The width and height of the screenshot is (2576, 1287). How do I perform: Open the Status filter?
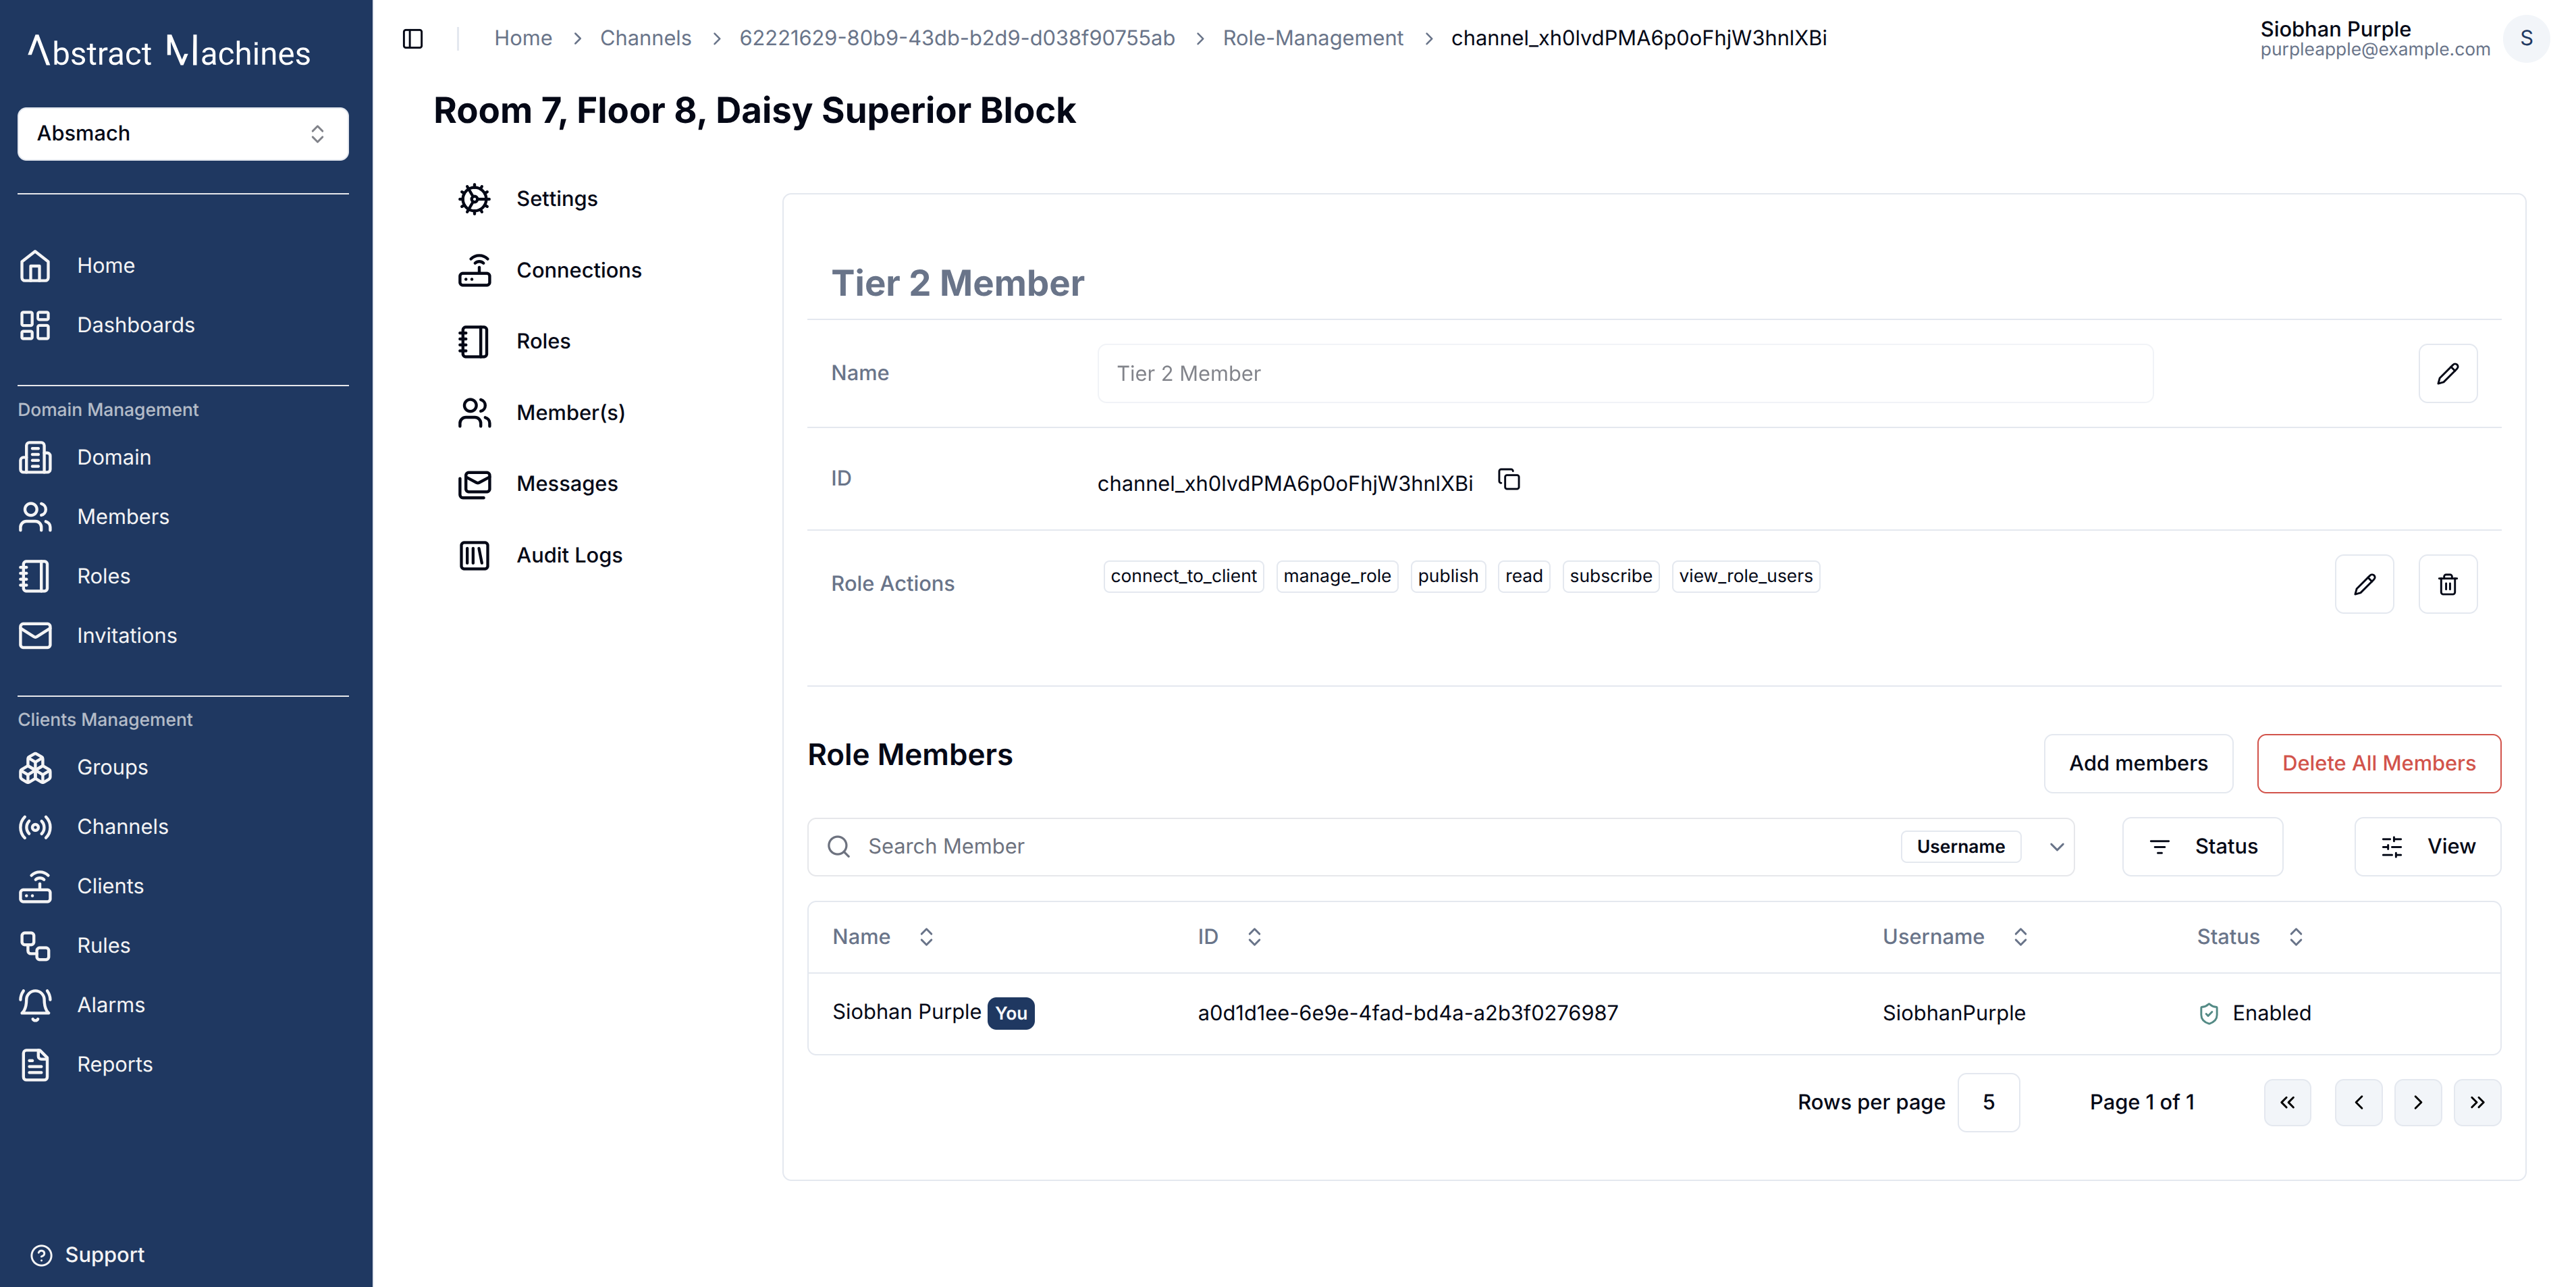2202,847
